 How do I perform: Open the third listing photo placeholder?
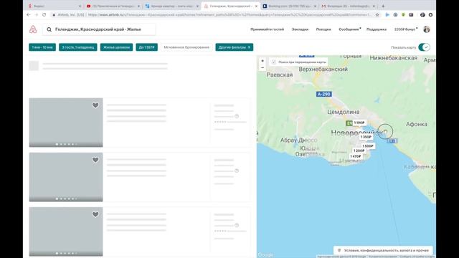(66, 231)
